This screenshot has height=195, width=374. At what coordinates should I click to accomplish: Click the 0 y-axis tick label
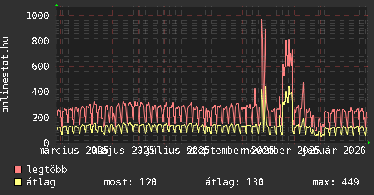point(46,142)
